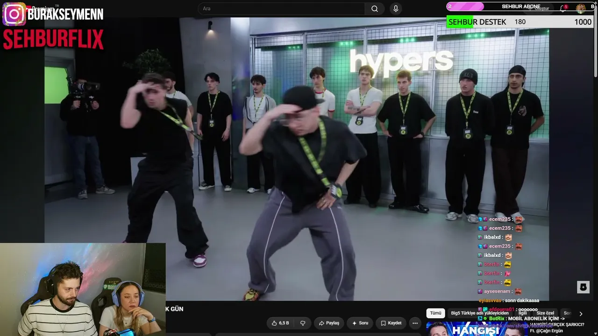Select the Big5 Türkiye adlı yükleyiciden chip
This screenshot has width=598, height=336.
[479, 313]
